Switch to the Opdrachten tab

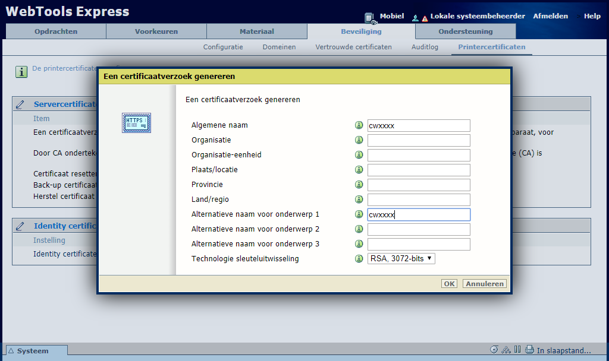56,31
